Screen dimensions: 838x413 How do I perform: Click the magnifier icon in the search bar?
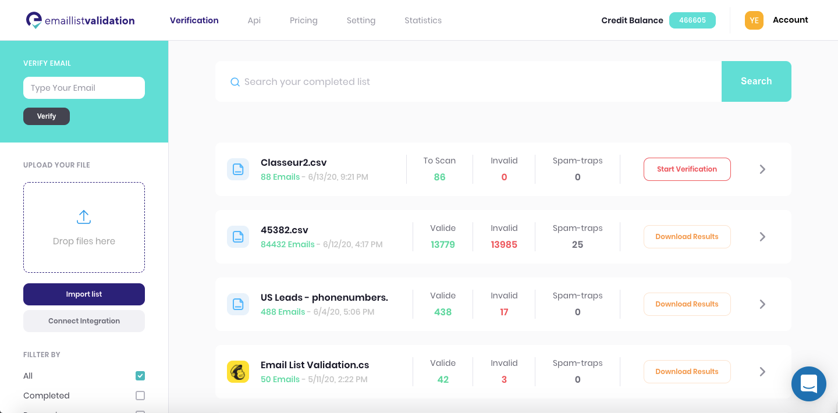[235, 82]
